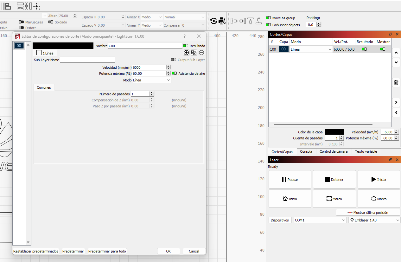This screenshot has height=262, width=401.
Task: Add a new sub-layer with the plus icon
Action: pos(186,53)
